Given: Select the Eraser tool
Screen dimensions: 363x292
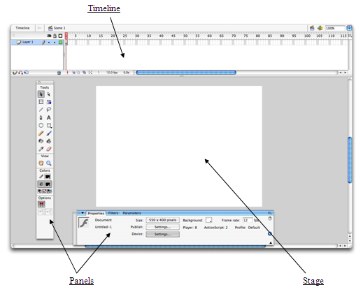Looking at the screenshot, I should (x=49, y=149).
